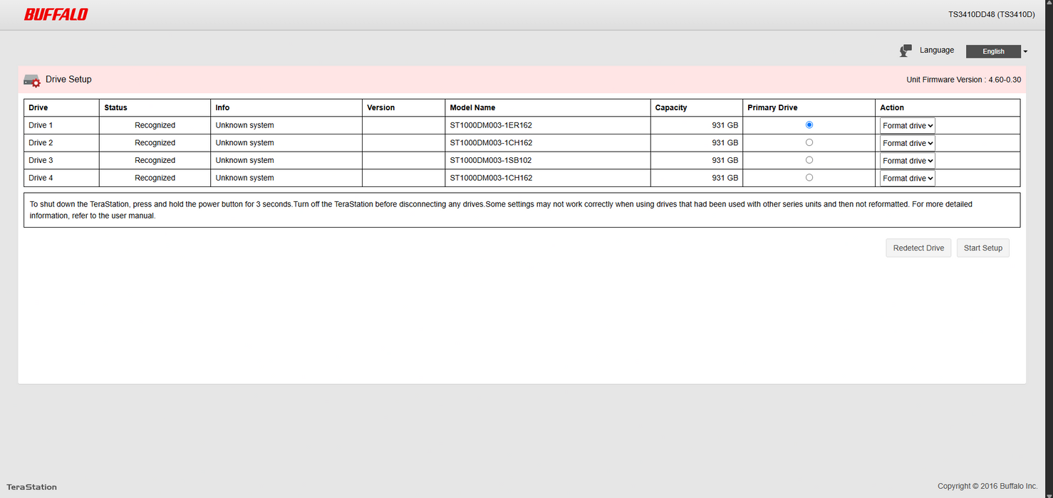Click the Start Setup button

982,248
